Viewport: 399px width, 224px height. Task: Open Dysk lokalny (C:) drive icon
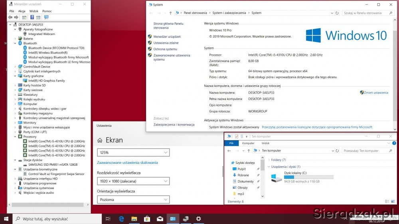pyautogui.click(x=277, y=177)
